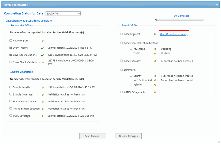Enable the Cross Check Validations checkbox
Screen dimensions: 221x145
click(x=11, y=62)
